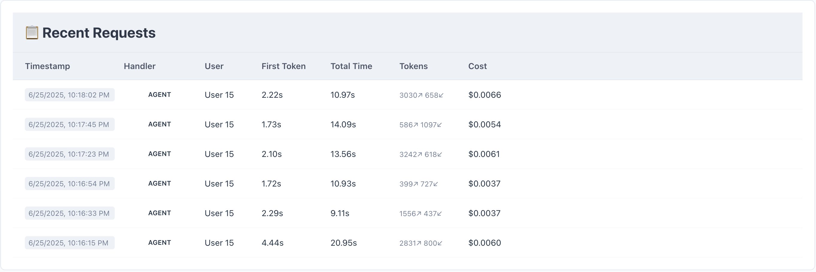Viewport: 816px width, 272px height.
Task: Click the $0.0066 cost value
Action: tap(484, 95)
